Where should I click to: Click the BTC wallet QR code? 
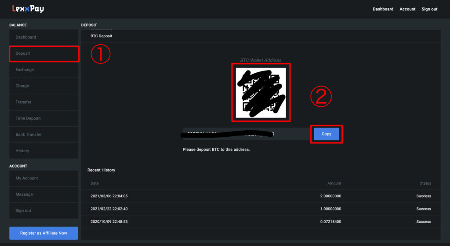click(x=261, y=93)
